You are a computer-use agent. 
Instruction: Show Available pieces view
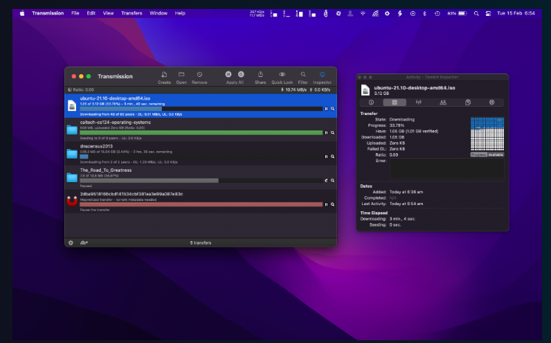[x=496, y=155]
